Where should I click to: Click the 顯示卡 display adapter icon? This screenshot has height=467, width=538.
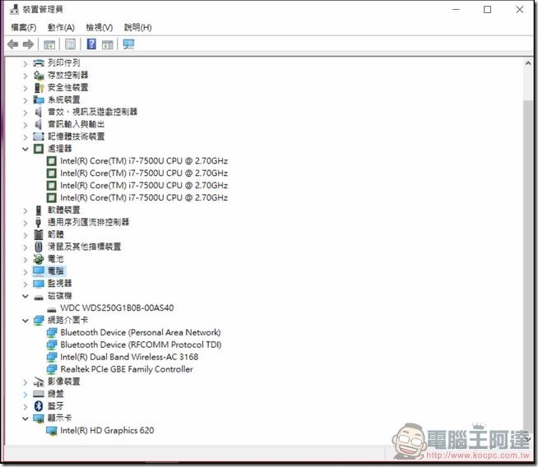coord(39,418)
